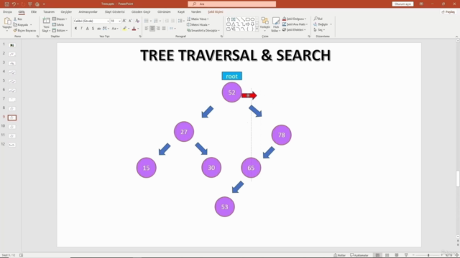Viewport: 460px width, 258px height.
Task: Toggle normal view in status bar
Action: click(377, 255)
